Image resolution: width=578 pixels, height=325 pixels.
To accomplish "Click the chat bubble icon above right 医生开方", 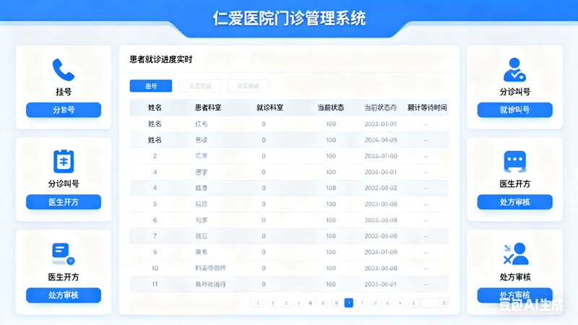I will (x=514, y=161).
